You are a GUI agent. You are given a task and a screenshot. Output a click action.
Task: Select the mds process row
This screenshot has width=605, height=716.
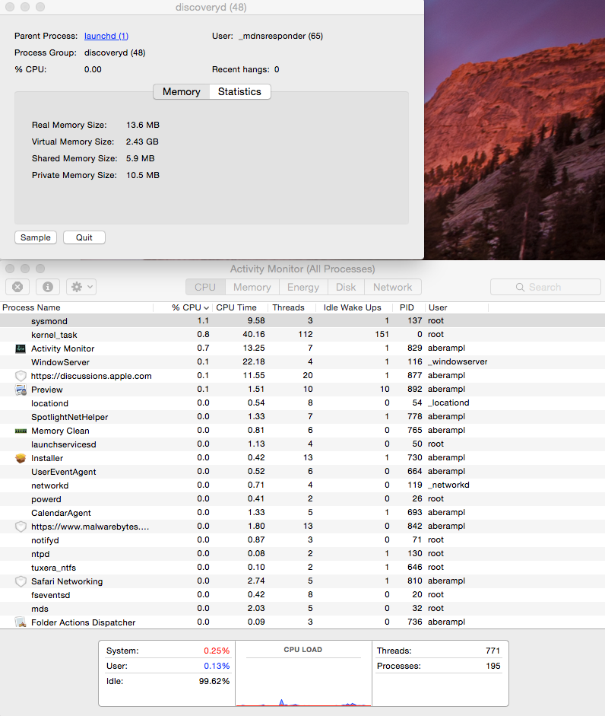(302, 609)
